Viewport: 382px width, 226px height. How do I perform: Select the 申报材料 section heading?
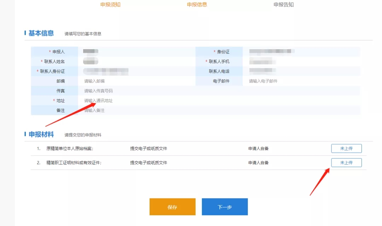pyautogui.click(x=41, y=135)
